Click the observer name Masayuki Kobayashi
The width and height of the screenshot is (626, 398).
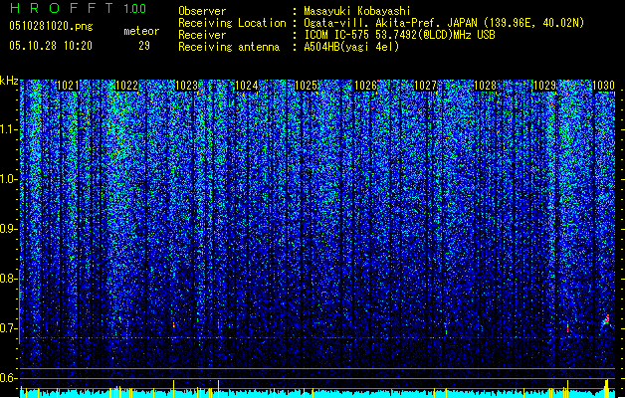[x=357, y=11]
